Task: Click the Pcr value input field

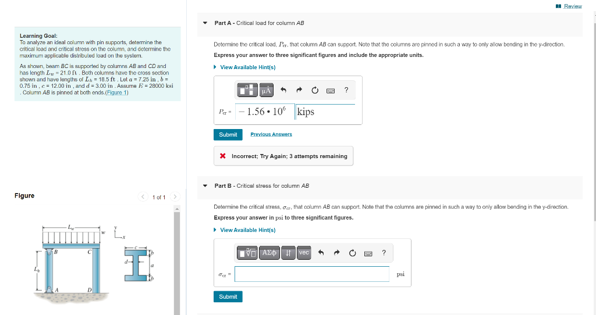Action: (265, 112)
